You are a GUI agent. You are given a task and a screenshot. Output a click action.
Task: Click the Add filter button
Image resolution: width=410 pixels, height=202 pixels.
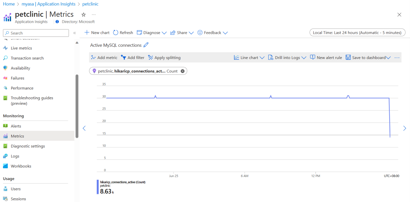click(x=133, y=58)
